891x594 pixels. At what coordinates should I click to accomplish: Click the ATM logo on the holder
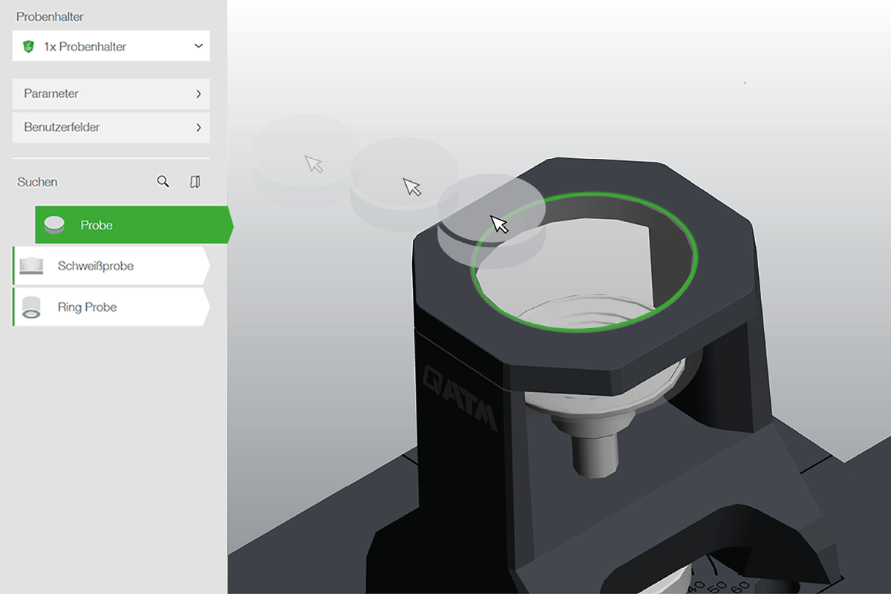click(x=460, y=397)
